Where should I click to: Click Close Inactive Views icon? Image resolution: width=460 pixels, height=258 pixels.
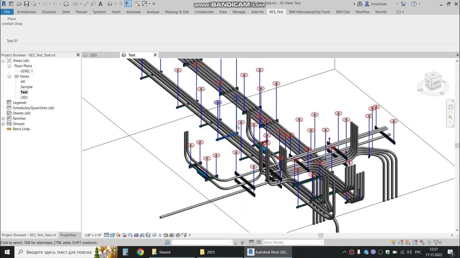[x=137, y=4]
